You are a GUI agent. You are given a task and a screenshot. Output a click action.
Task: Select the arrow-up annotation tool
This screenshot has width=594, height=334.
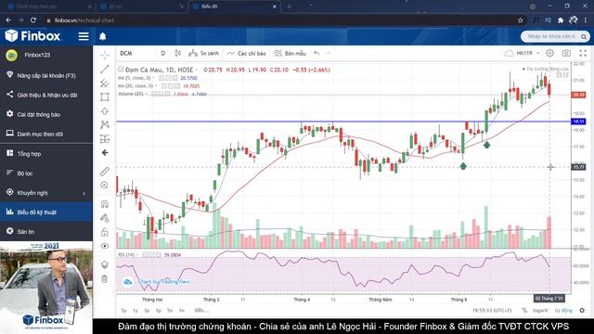[105, 111]
